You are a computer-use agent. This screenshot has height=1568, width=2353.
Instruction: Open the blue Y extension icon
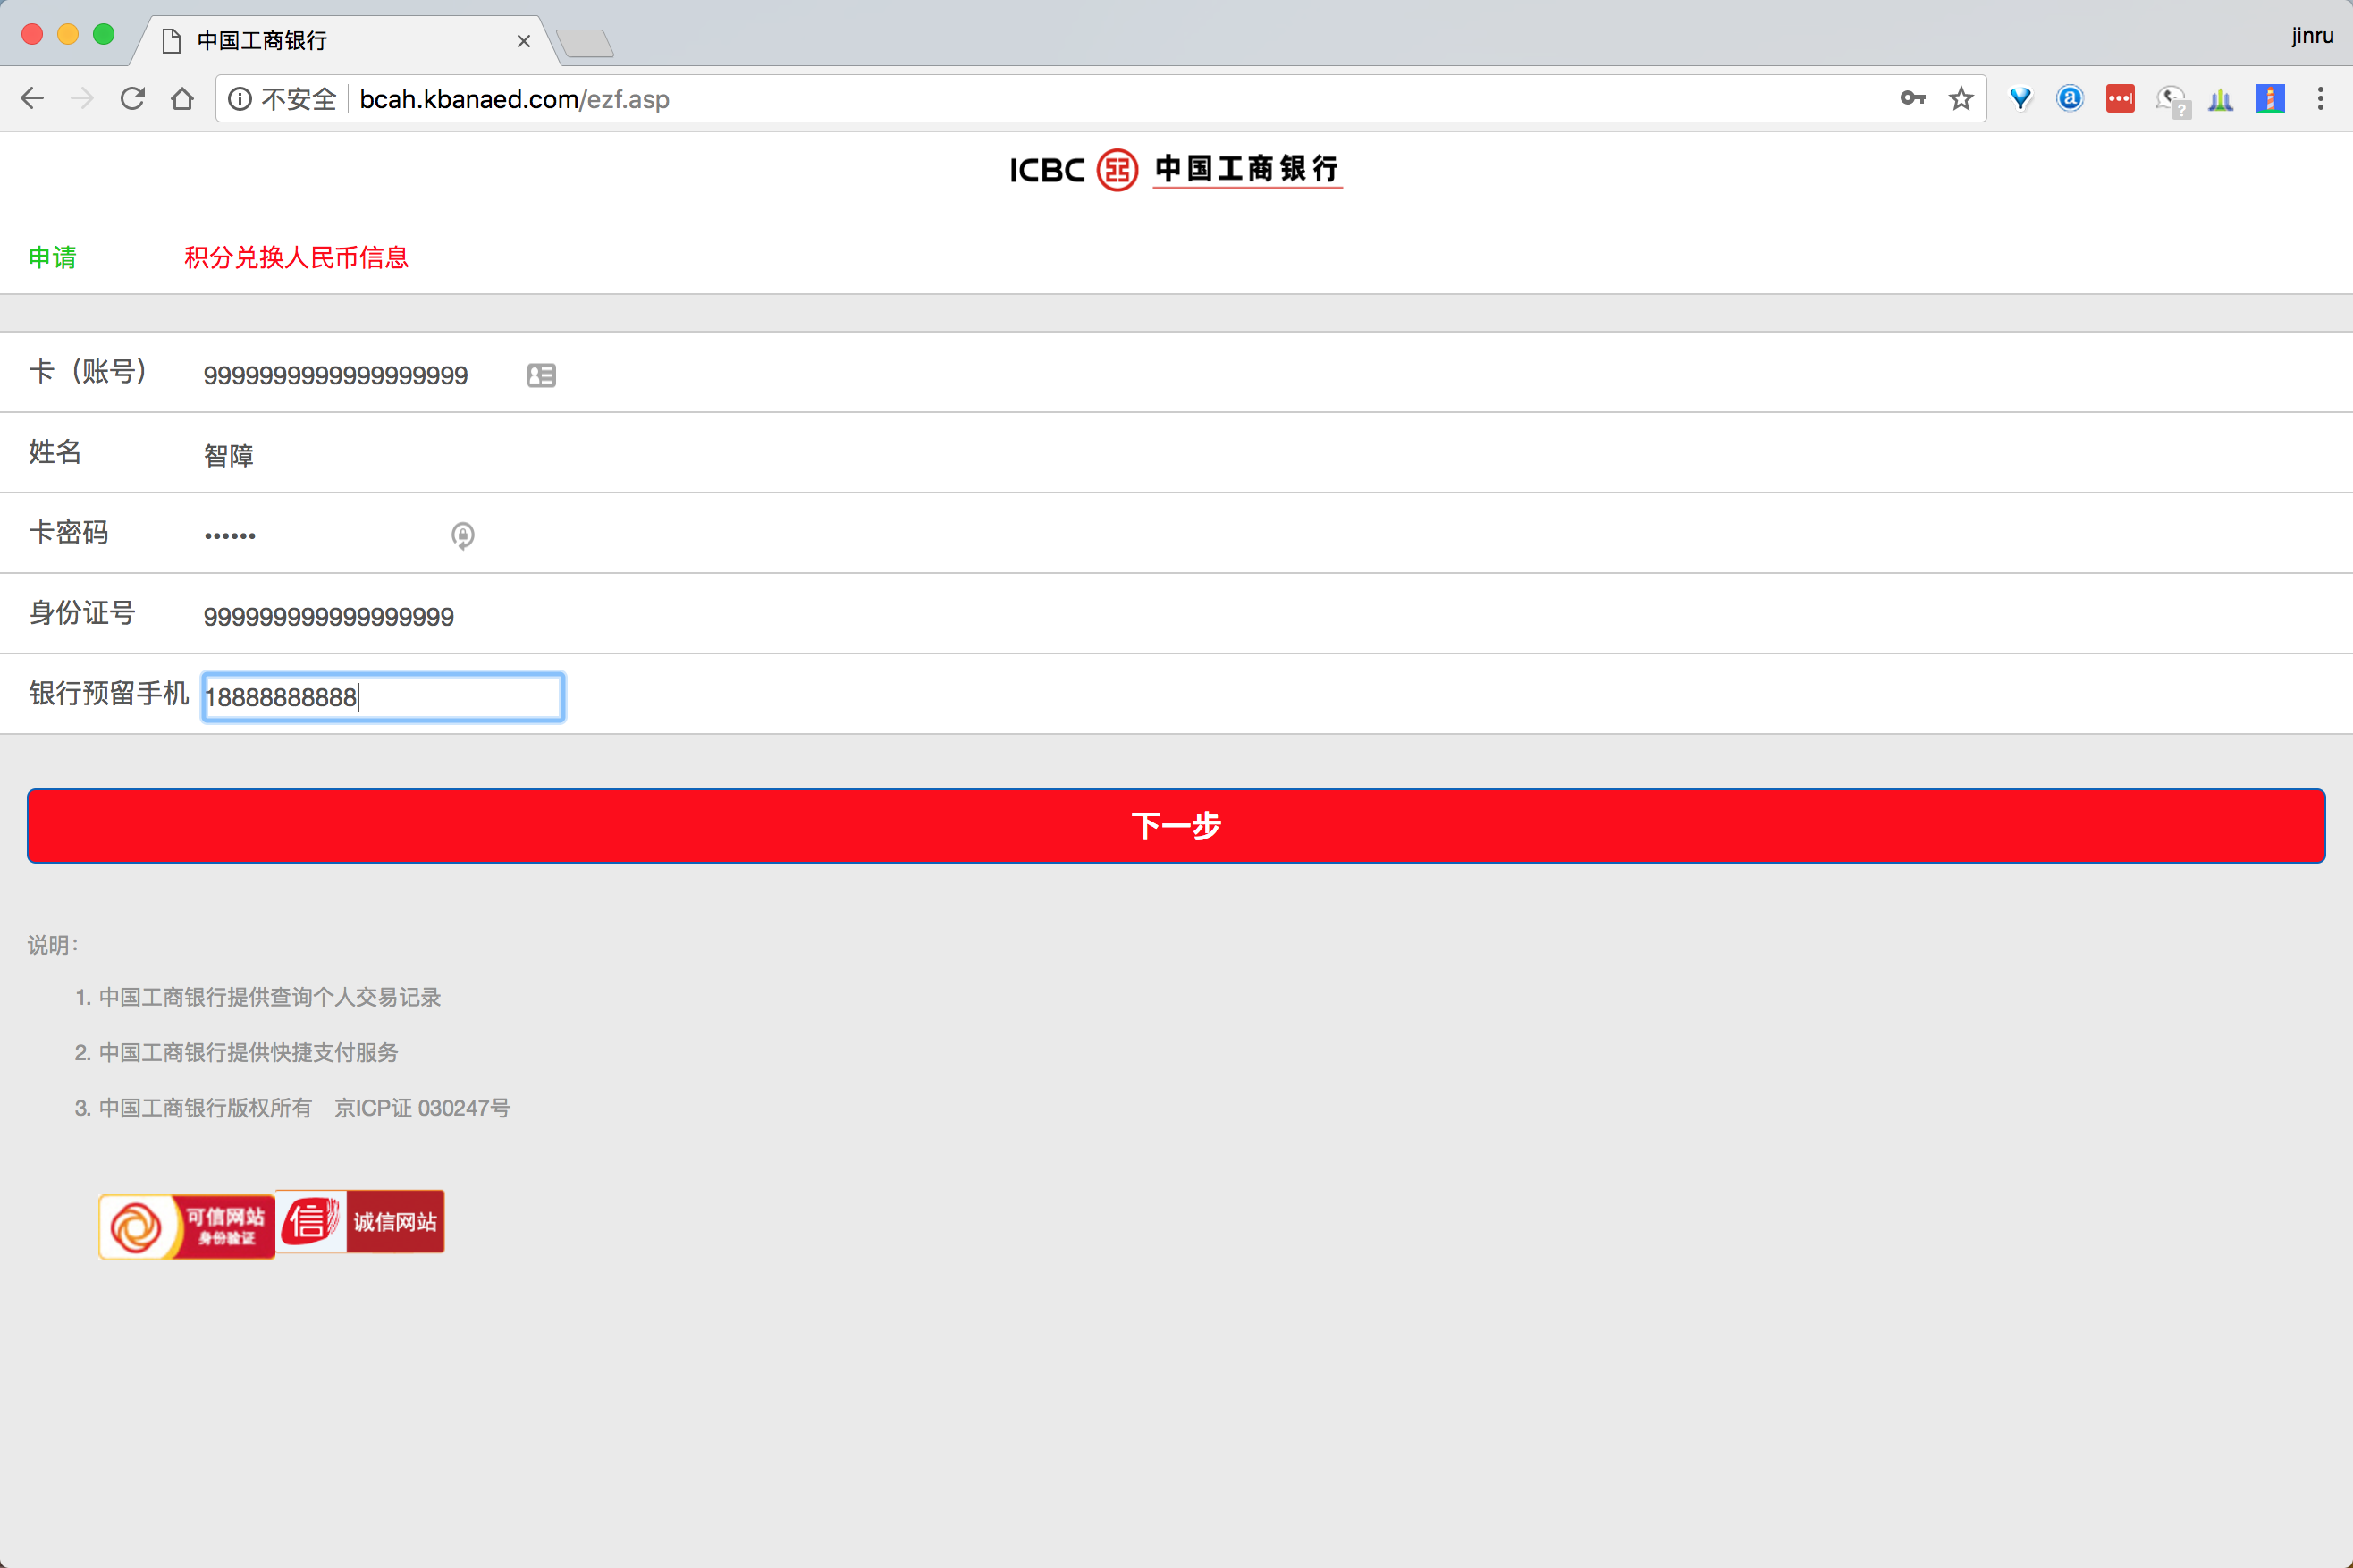tap(2020, 98)
